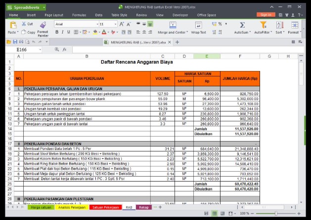
Task: Open the Formulas ribbon tab
Action: pyautogui.click(x=79, y=15)
